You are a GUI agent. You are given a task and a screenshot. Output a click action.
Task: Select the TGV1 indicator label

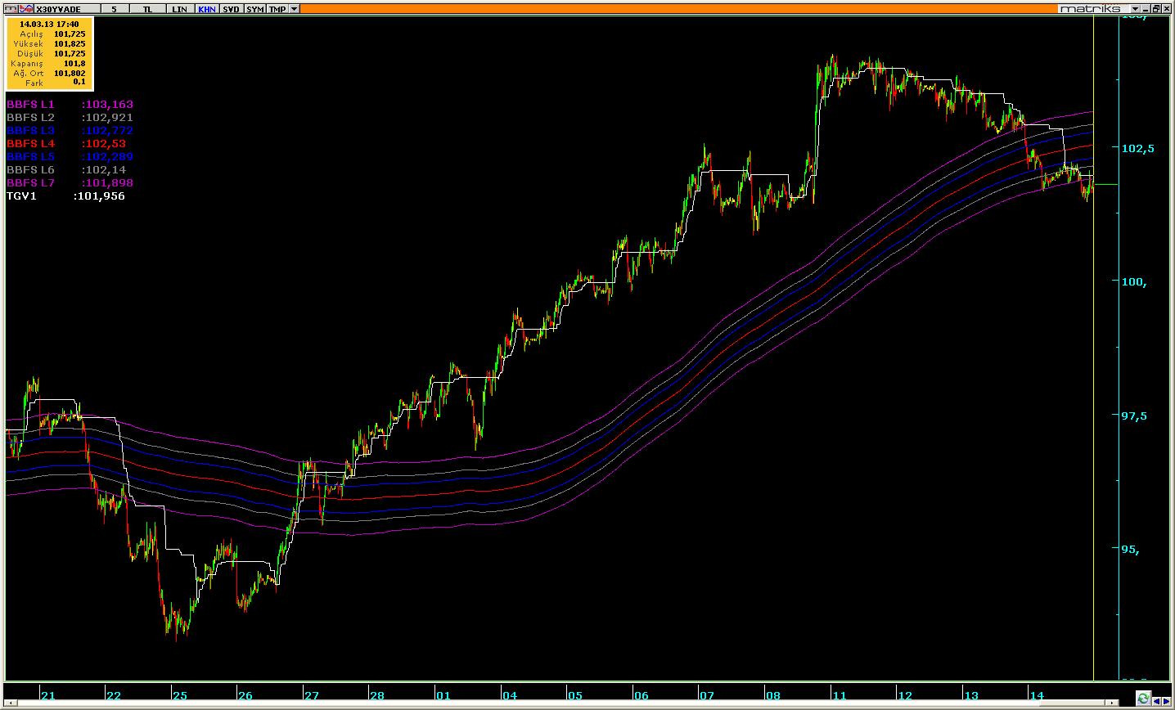pyautogui.click(x=21, y=196)
